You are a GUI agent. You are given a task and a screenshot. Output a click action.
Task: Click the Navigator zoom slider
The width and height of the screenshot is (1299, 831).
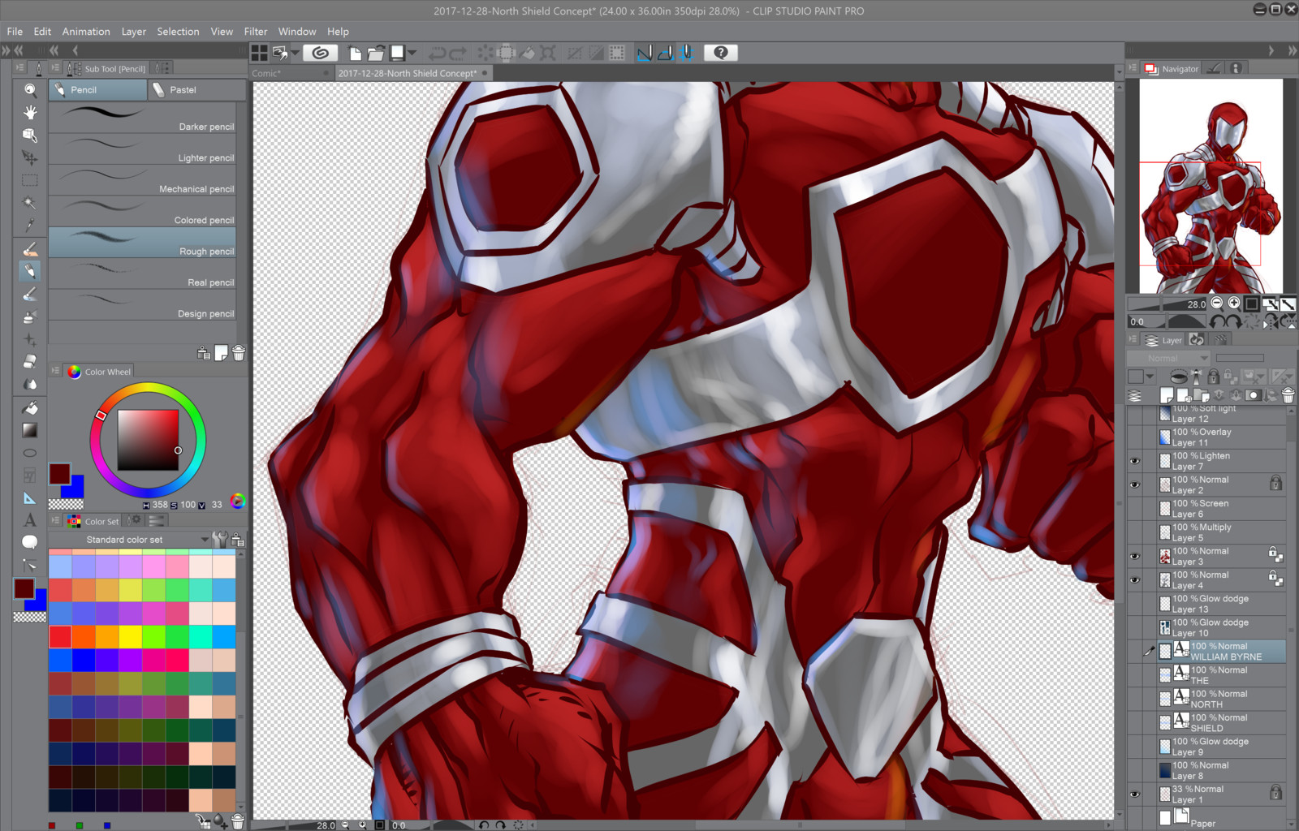click(x=1168, y=304)
